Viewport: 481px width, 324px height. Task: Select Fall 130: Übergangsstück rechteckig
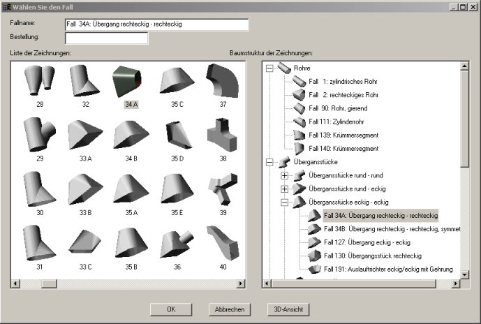tap(373, 256)
